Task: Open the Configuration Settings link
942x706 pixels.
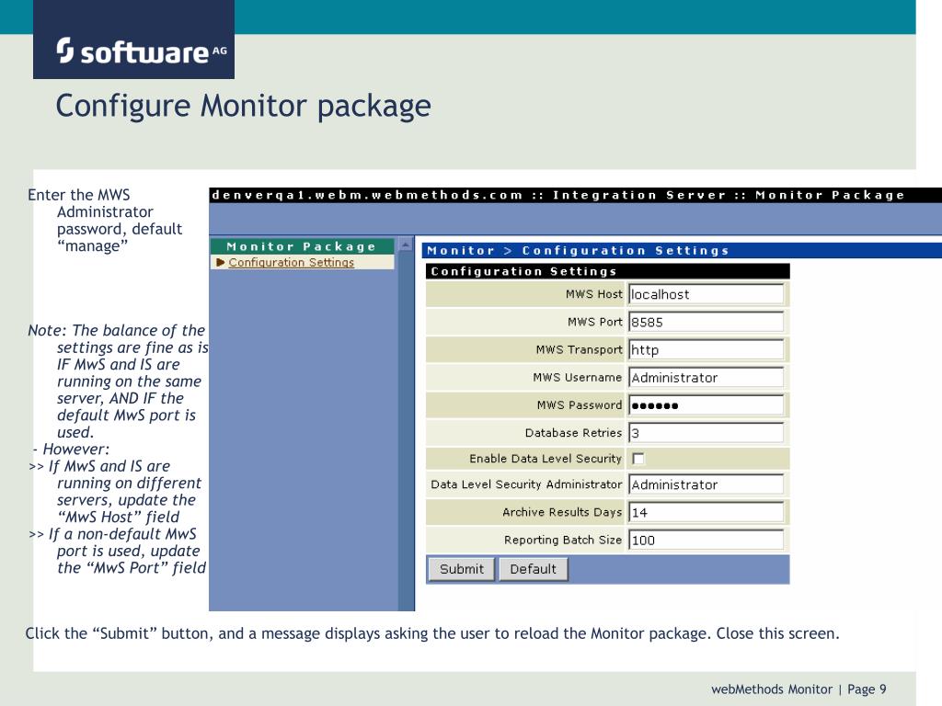Action: [291, 262]
